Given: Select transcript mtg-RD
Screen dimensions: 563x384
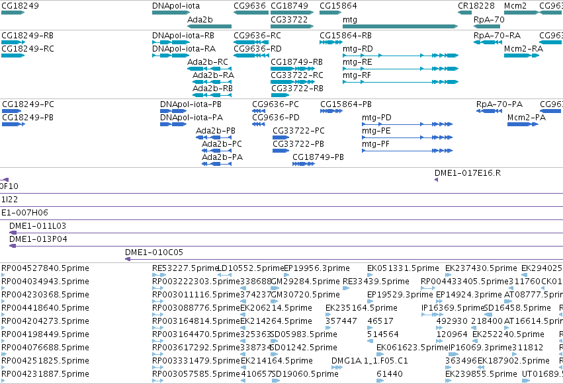Looking at the screenshot, I should click(x=358, y=49).
